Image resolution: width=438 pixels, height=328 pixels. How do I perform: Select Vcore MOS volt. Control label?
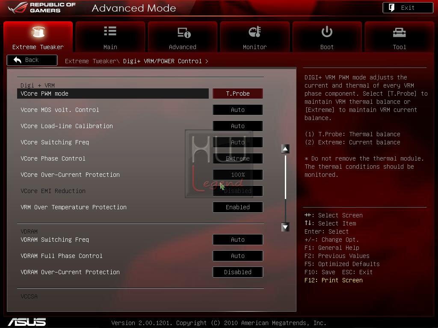60,110
